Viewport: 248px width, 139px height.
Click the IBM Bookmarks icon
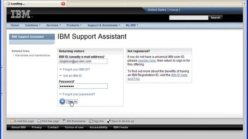(64, 121)
